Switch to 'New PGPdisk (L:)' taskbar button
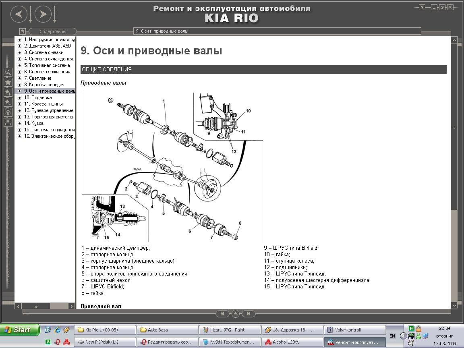The image size is (464, 348). click(105, 342)
